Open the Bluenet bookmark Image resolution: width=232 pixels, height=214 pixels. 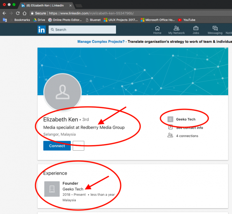(94, 20)
